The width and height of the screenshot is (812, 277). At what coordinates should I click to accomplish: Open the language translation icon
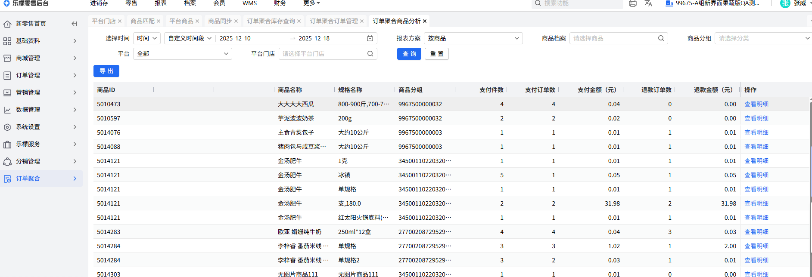coord(648,3)
